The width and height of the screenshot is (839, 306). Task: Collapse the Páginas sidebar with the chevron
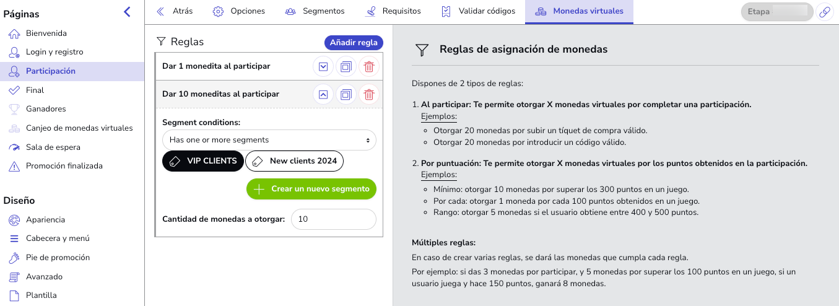127,12
